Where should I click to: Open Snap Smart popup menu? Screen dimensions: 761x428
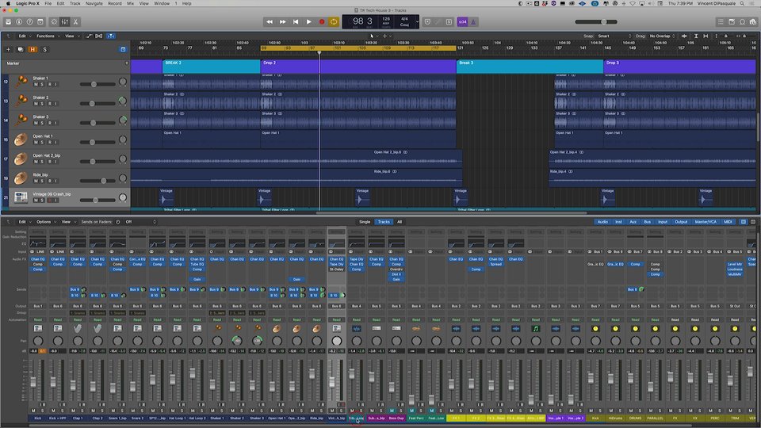pyautogui.click(x=614, y=36)
